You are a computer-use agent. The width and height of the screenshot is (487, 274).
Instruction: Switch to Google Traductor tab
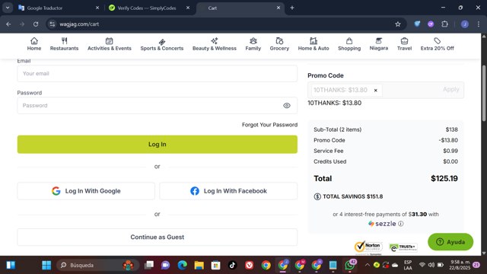pyautogui.click(x=59, y=8)
